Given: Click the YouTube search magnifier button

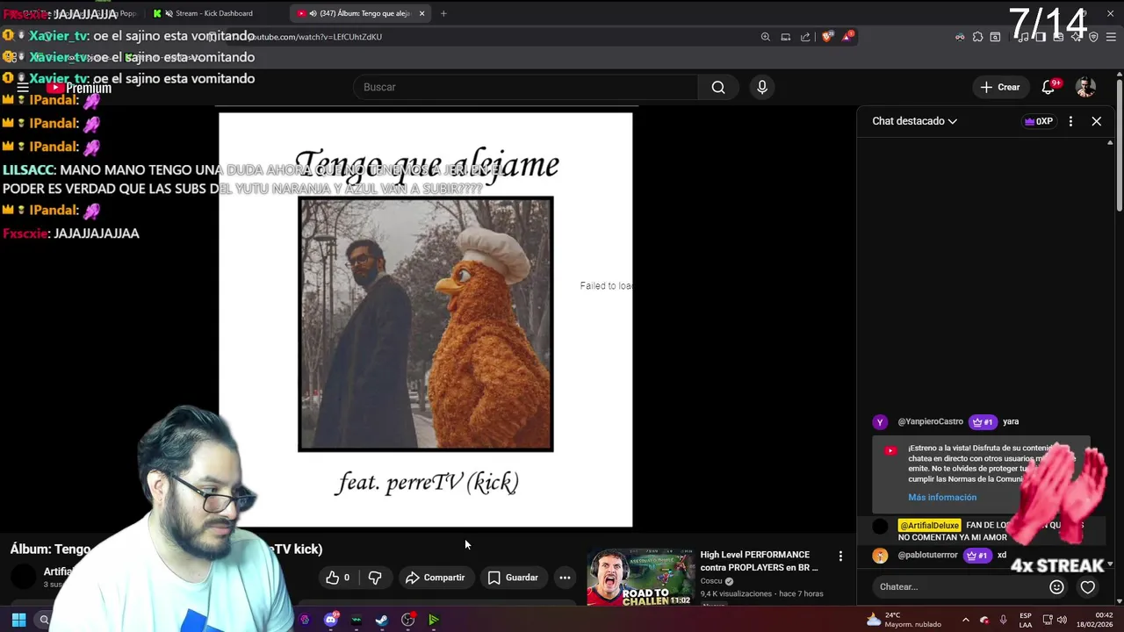Looking at the screenshot, I should pos(718,87).
